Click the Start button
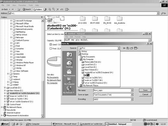 coord(5,124)
